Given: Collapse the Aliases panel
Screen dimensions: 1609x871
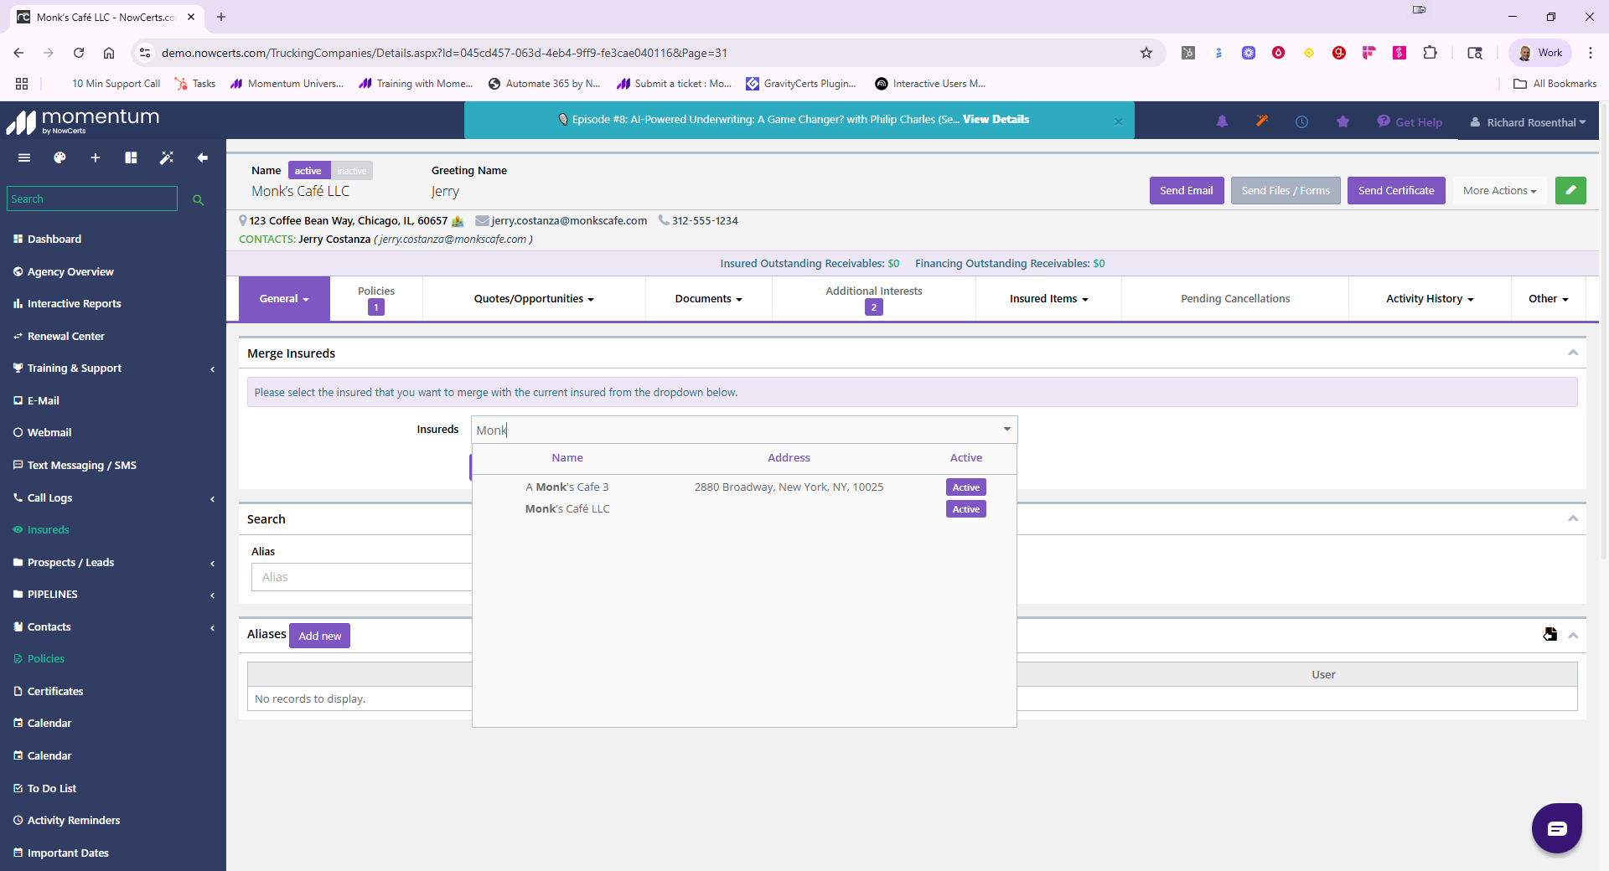Looking at the screenshot, I should pyautogui.click(x=1573, y=635).
